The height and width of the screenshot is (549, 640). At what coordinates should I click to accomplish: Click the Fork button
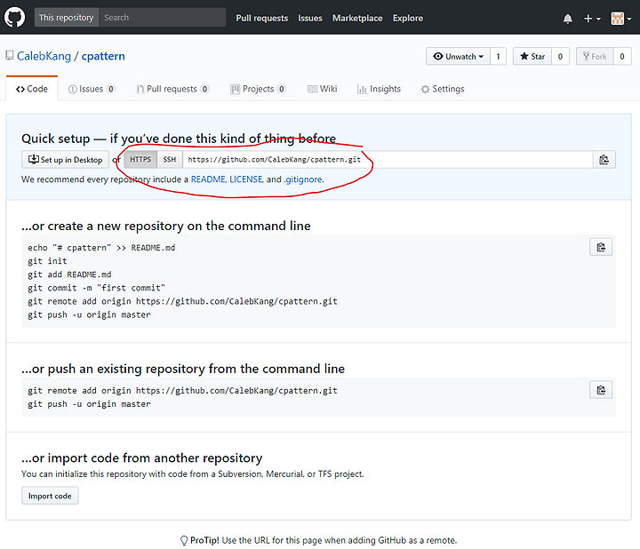pos(595,56)
